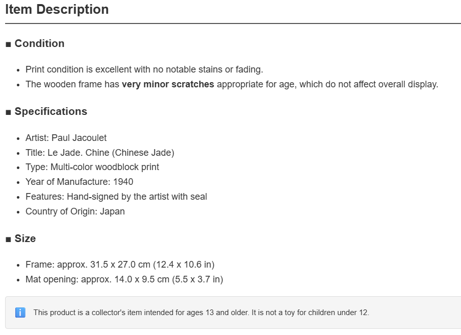Click 'Country of Origin: Japan' line
The height and width of the screenshot is (335, 461).
point(75,211)
